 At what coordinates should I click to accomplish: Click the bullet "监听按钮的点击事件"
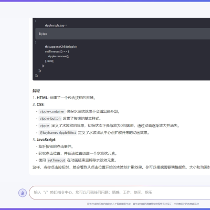pyautogui.click(x=55, y=146)
